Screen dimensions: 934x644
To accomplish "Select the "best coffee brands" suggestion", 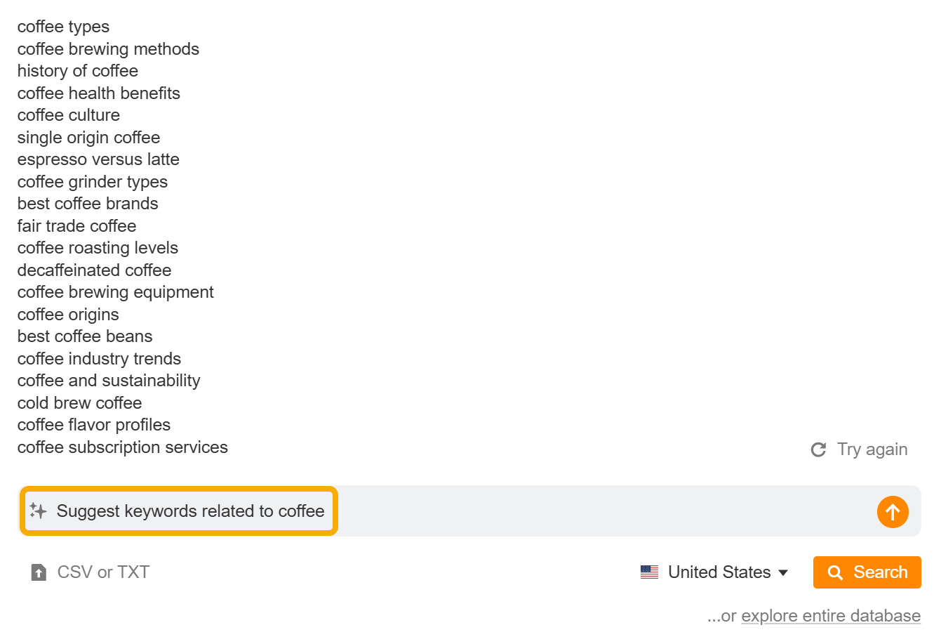I will point(88,204).
